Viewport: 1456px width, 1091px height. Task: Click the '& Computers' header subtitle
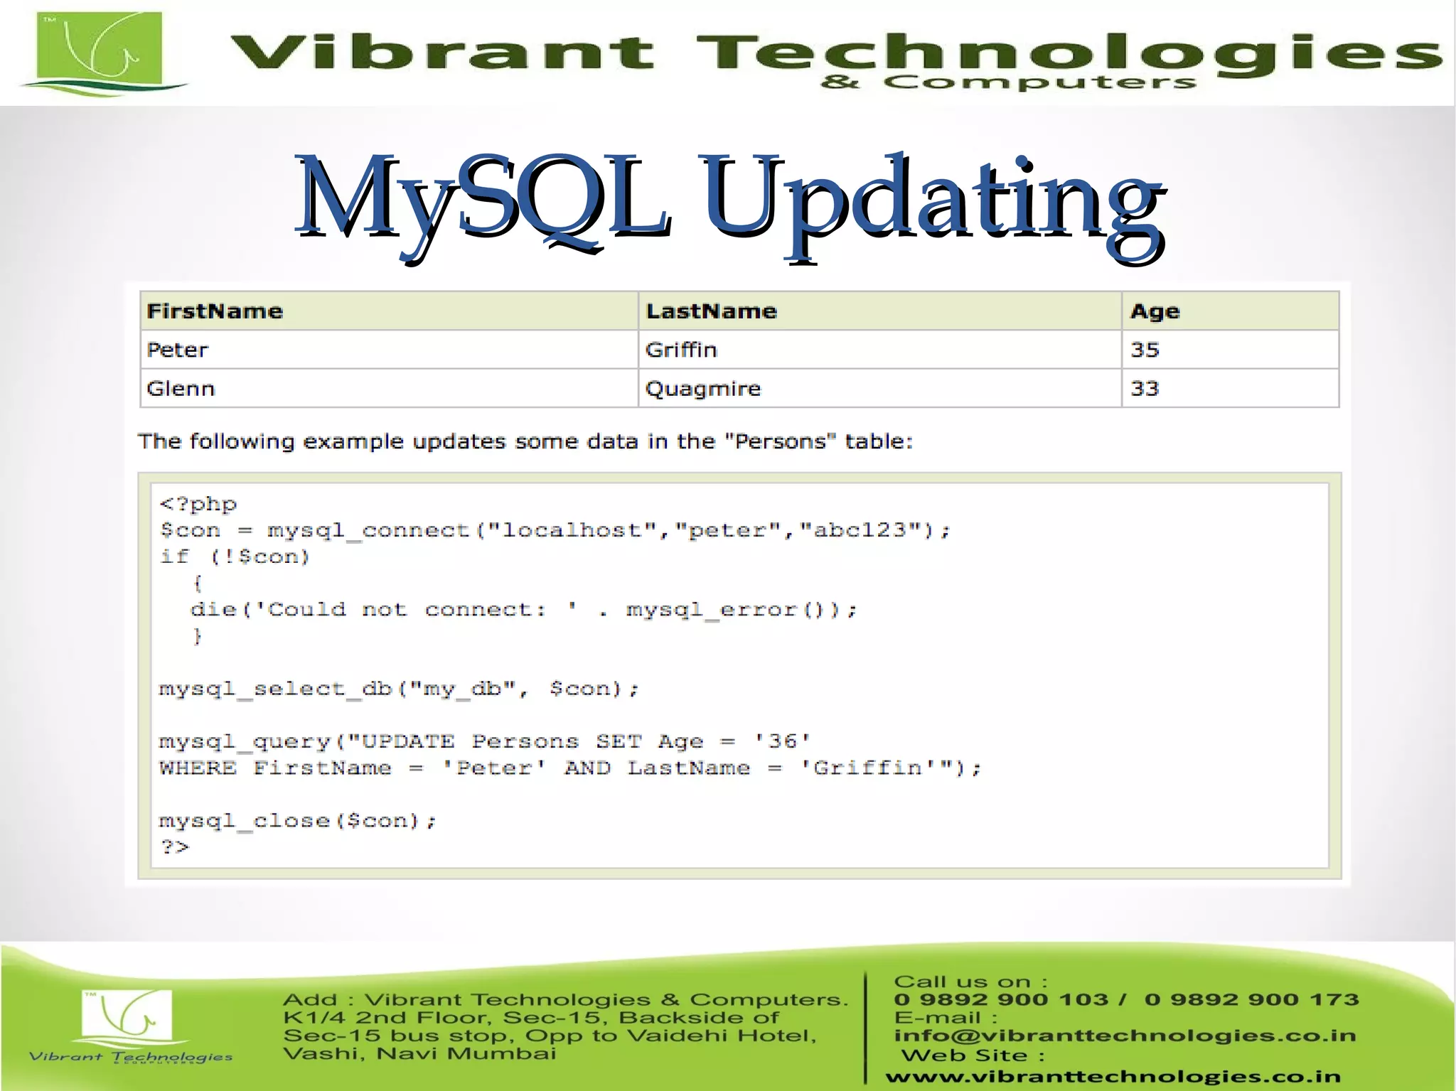tap(1009, 83)
